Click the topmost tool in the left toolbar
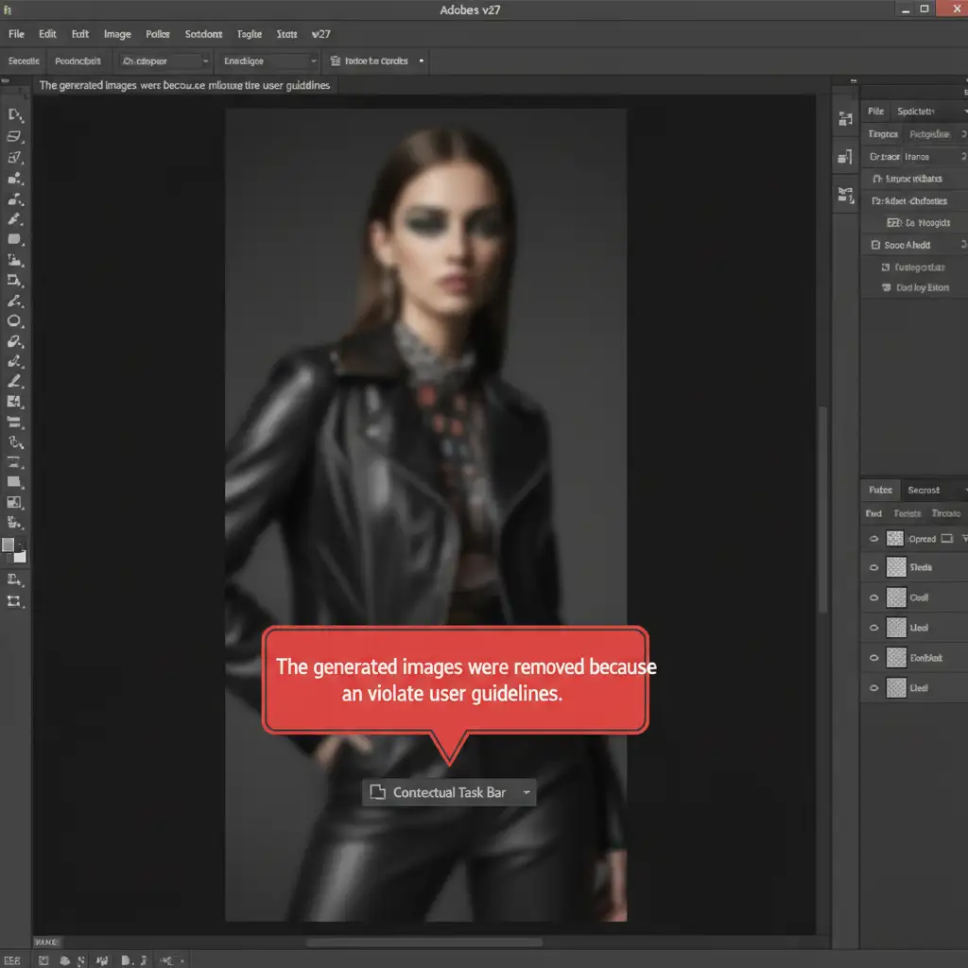 [x=14, y=114]
